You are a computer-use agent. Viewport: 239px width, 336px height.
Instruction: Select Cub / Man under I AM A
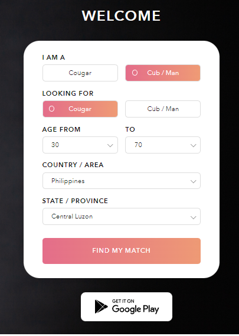(x=163, y=73)
